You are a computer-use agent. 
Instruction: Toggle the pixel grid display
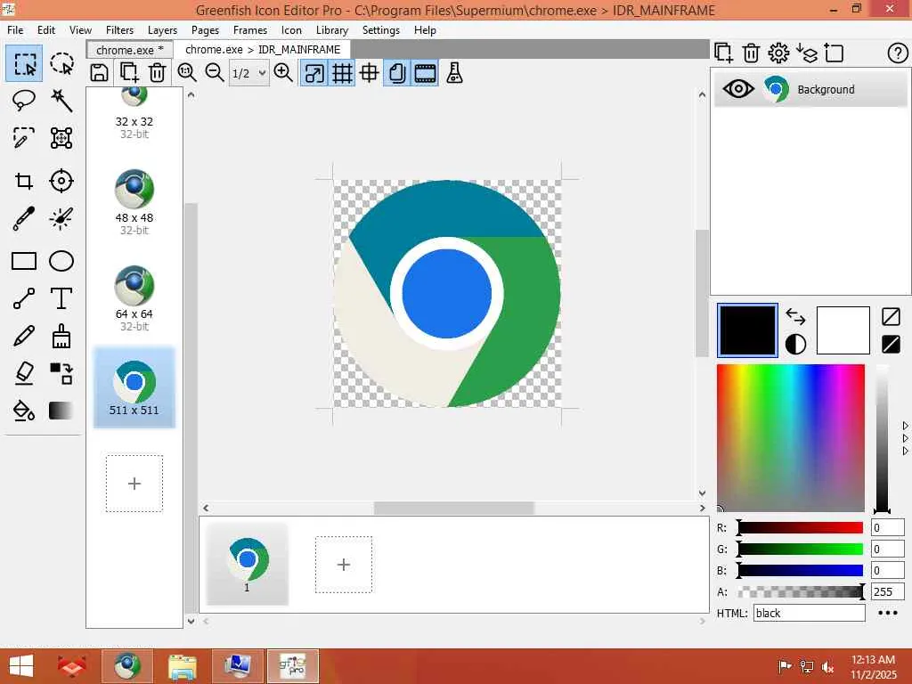[342, 73]
